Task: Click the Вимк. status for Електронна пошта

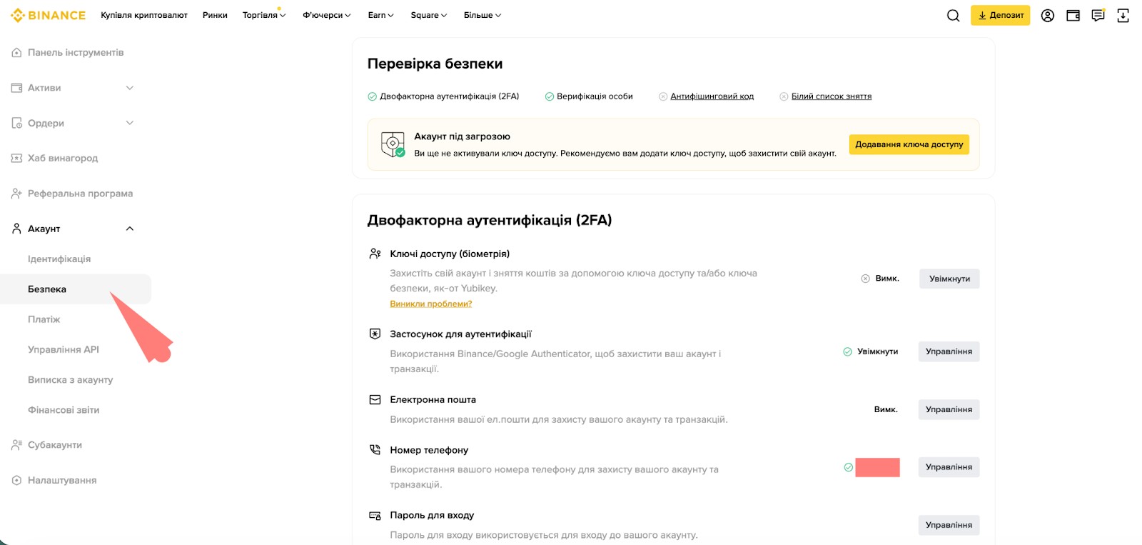Action: click(886, 409)
